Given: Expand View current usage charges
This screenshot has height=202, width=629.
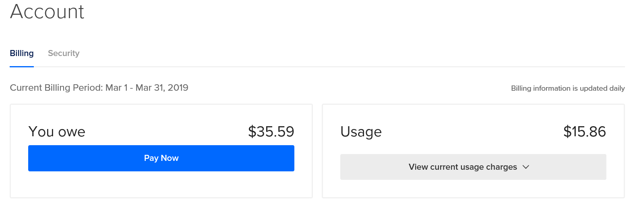Looking at the screenshot, I should point(463,167).
